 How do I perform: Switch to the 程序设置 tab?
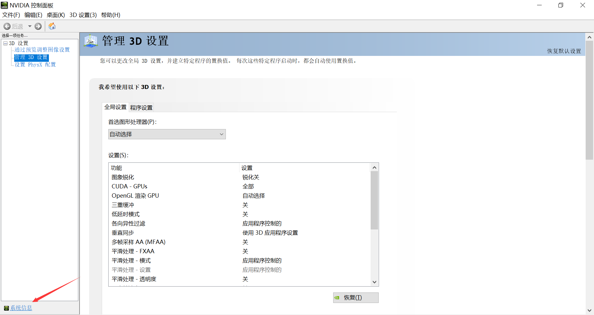tap(141, 107)
